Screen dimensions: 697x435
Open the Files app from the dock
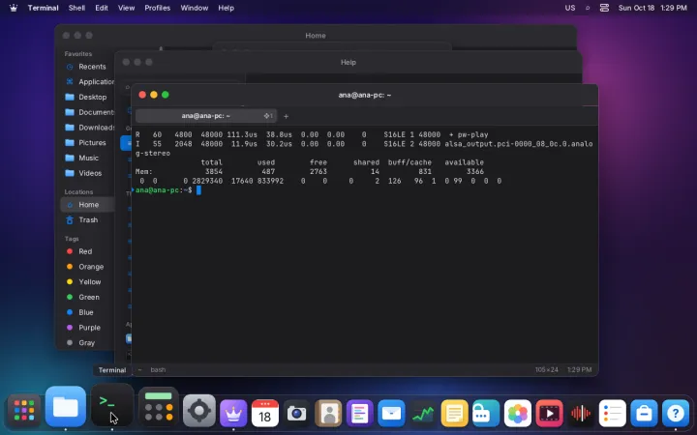pos(66,407)
